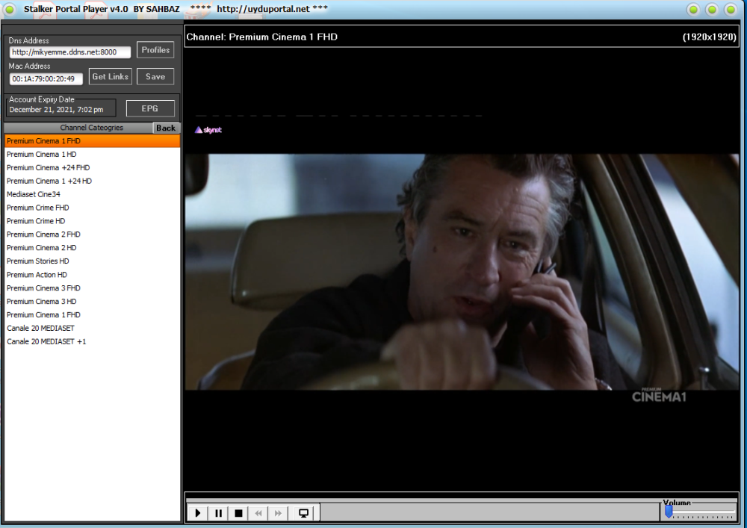
Task: Open the EPG guide
Action: click(x=150, y=108)
